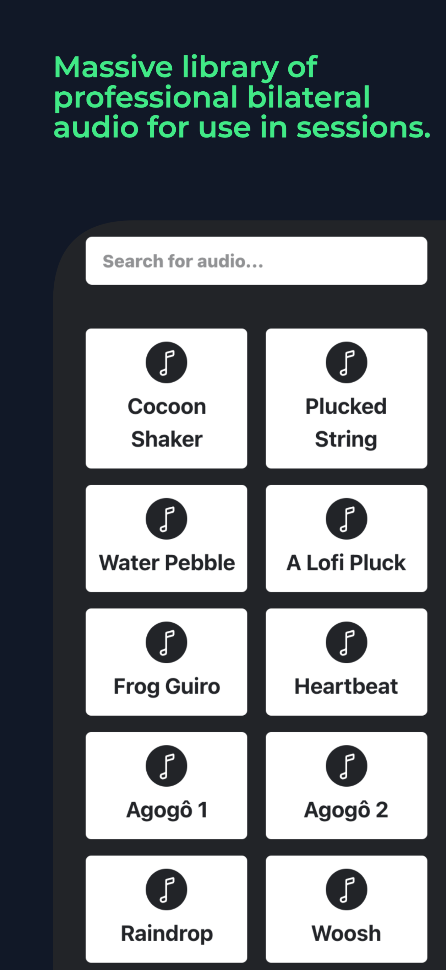
Task: Click the Agogô 2 music note icon
Action: click(346, 765)
